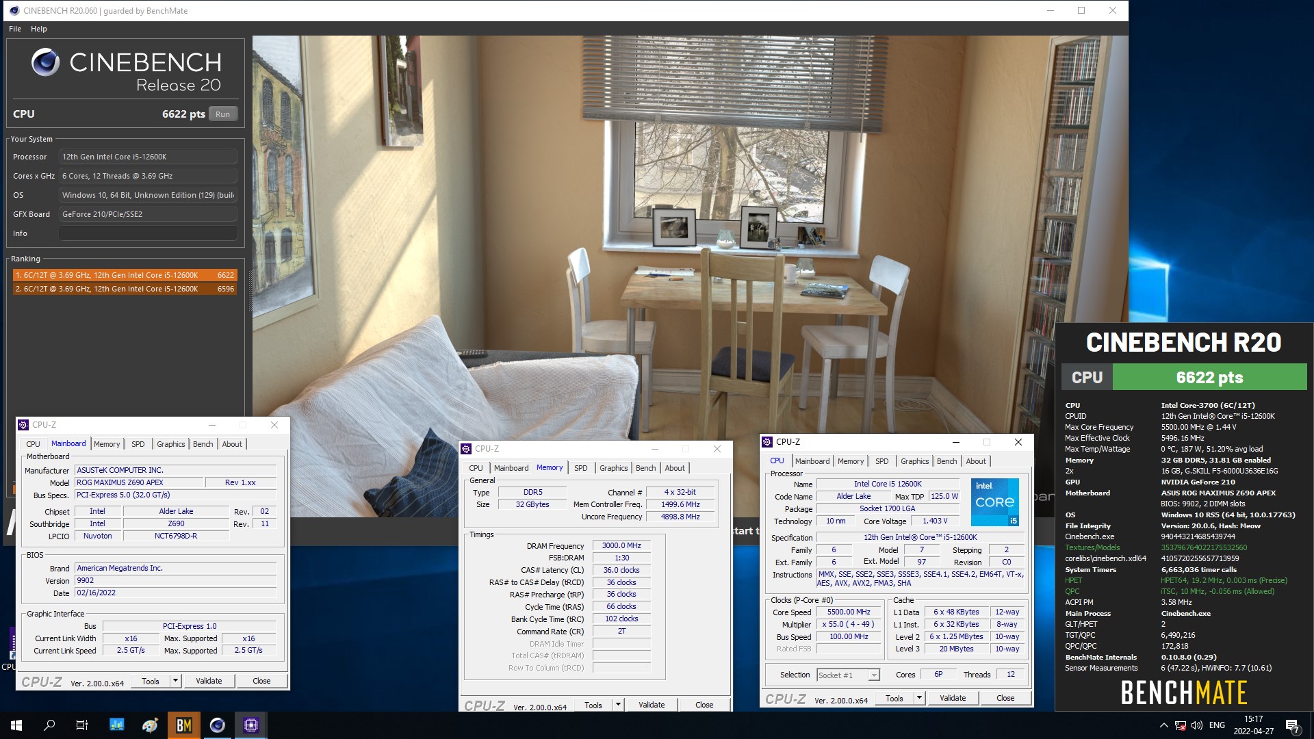The image size is (1314, 739).
Task: Open the BenchMate BM taskbar icon
Action: (x=183, y=725)
